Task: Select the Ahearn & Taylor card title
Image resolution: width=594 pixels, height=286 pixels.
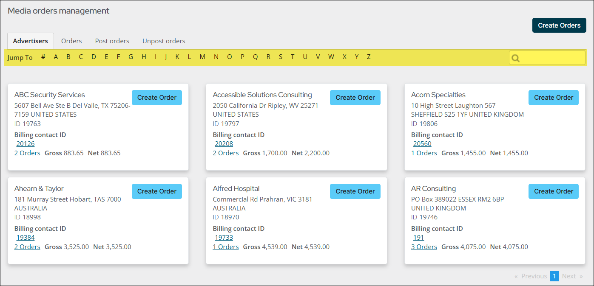Action: pos(39,189)
